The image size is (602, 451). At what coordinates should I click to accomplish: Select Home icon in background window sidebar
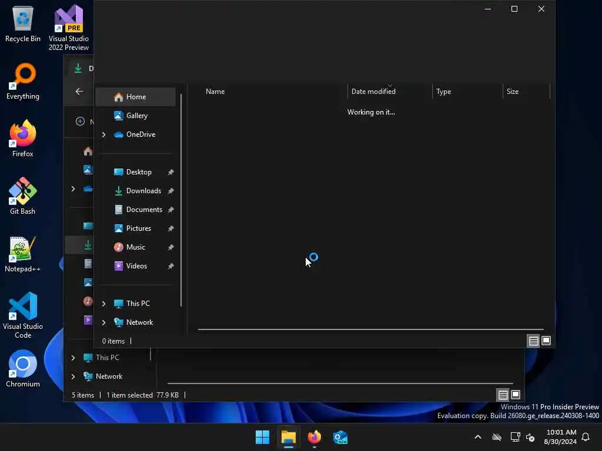click(88, 152)
